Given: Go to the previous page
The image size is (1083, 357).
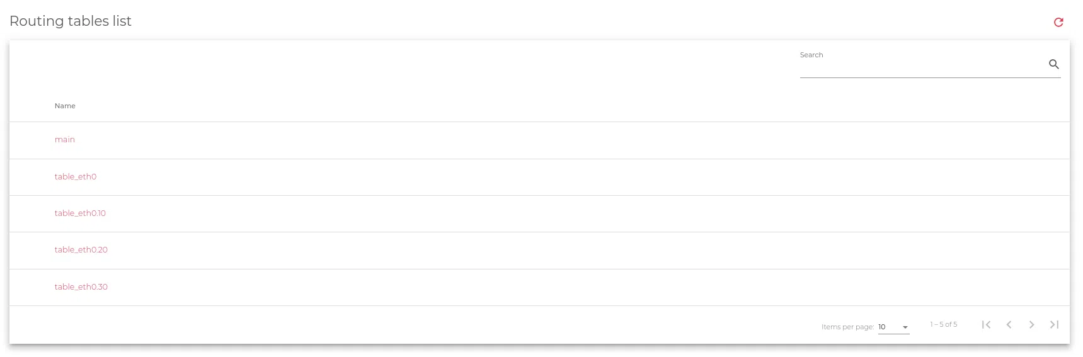Looking at the screenshot, I should [x=1009, y=325].
